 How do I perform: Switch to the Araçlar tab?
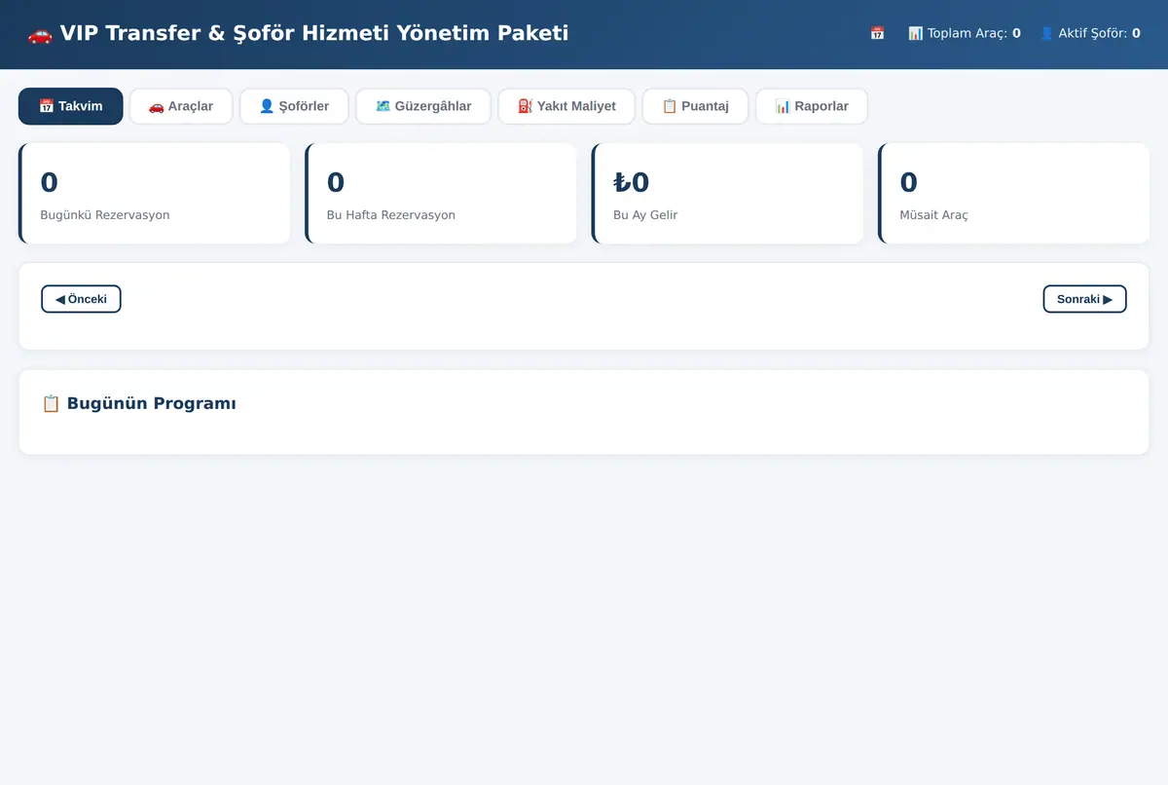tap(181, 106)
